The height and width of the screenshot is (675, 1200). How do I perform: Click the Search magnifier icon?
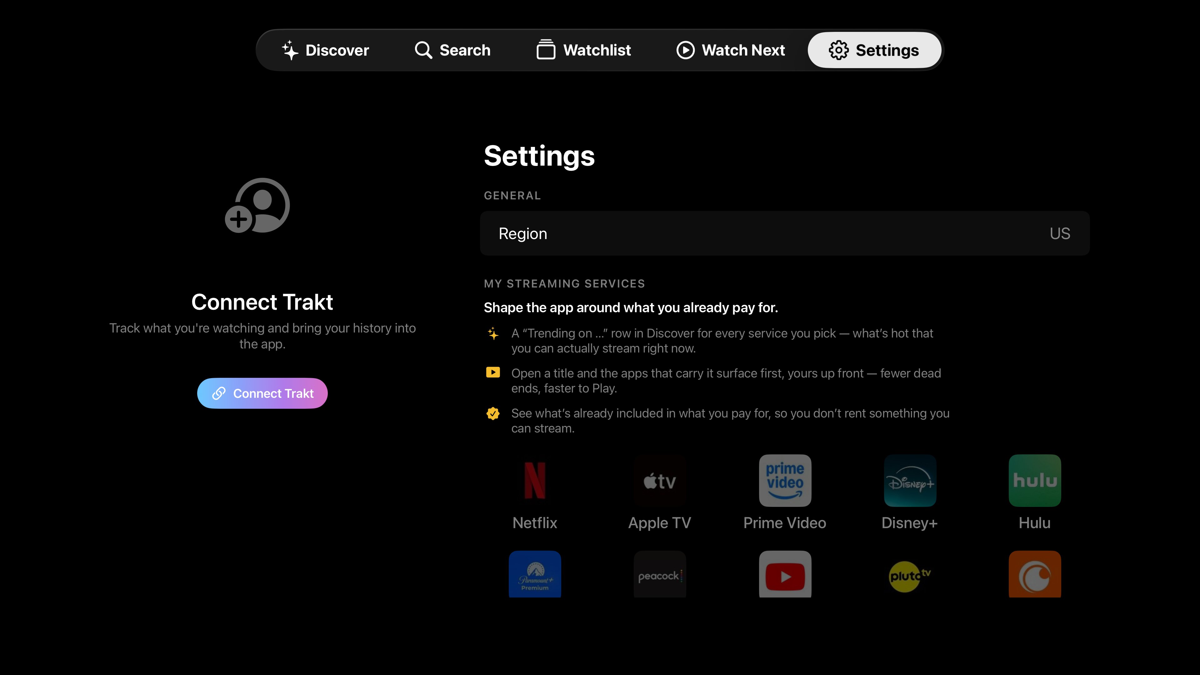(423, 50)
